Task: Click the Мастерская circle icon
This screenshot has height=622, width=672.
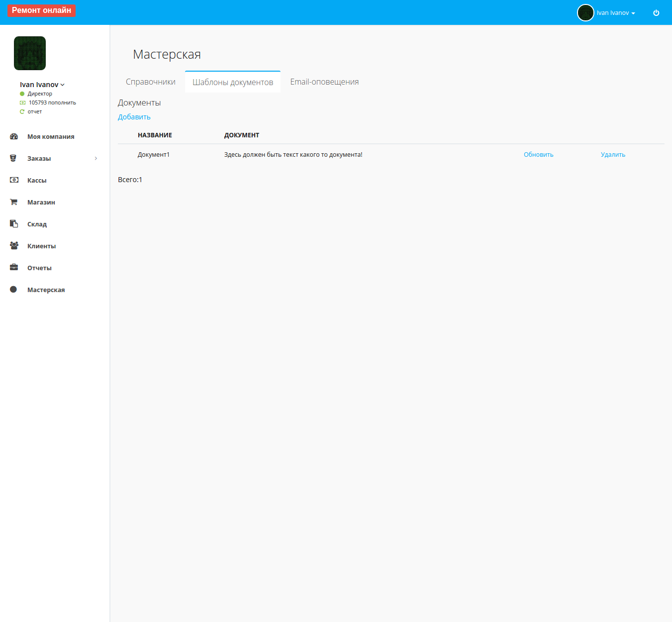Action: [13, 290]
